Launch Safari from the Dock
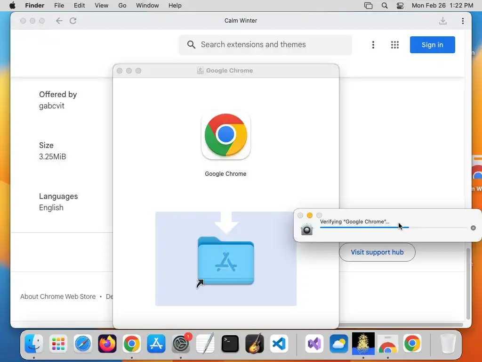Viewport: 482px width, 362px height. tap(83, 343)
